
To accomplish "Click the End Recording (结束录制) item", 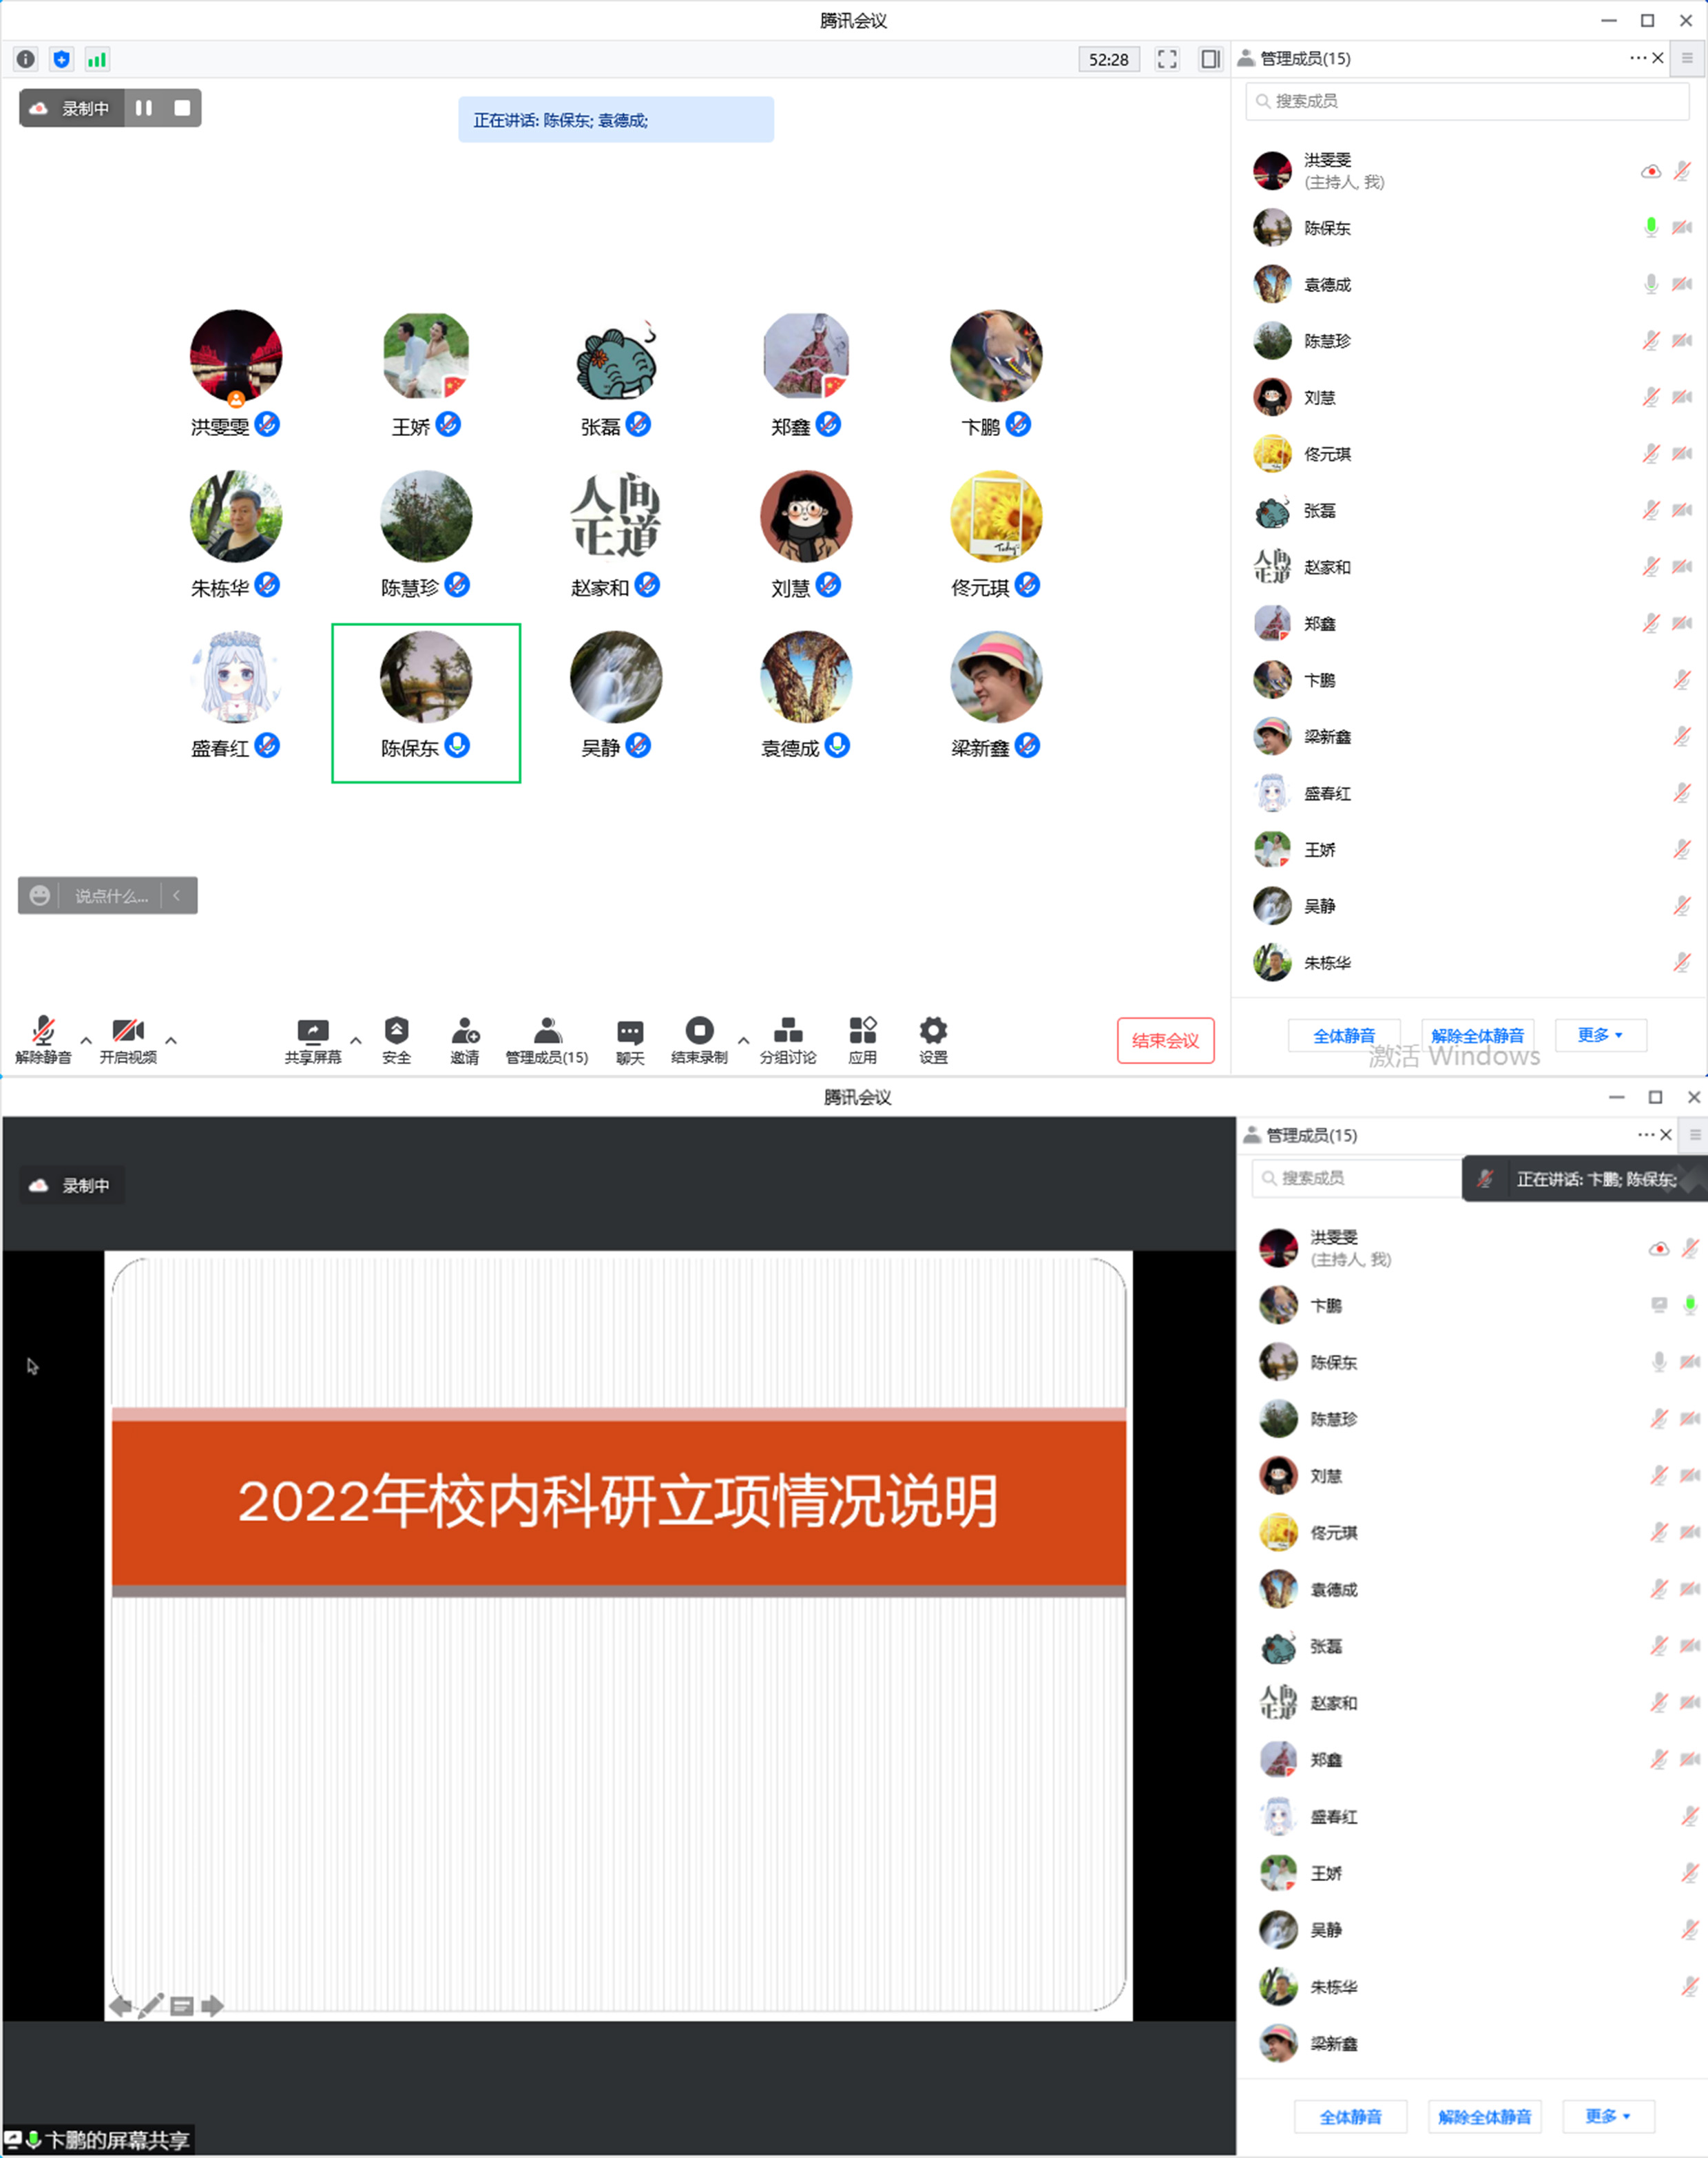I will tap(699, 1031).
